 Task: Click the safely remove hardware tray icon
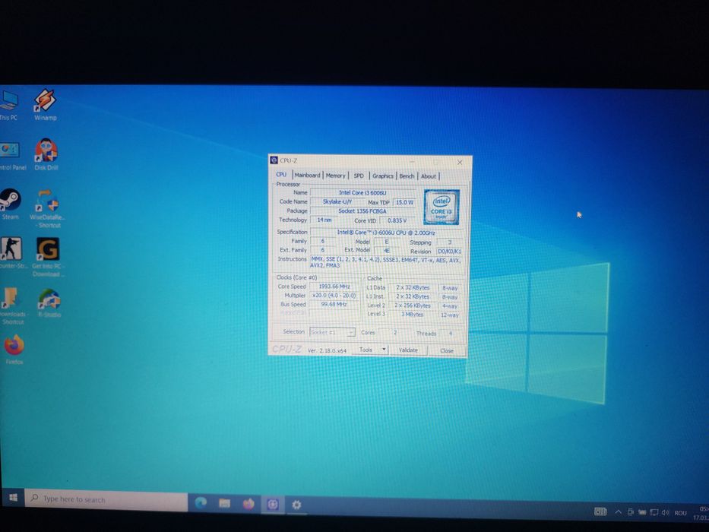[x=630, y=512]
